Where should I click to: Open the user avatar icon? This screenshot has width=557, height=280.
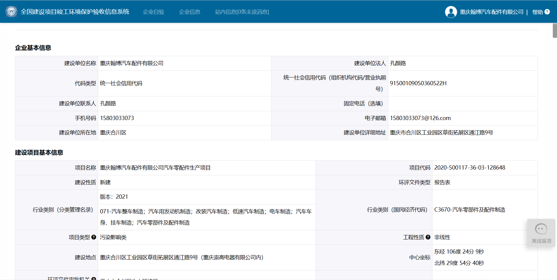point(451,12)
